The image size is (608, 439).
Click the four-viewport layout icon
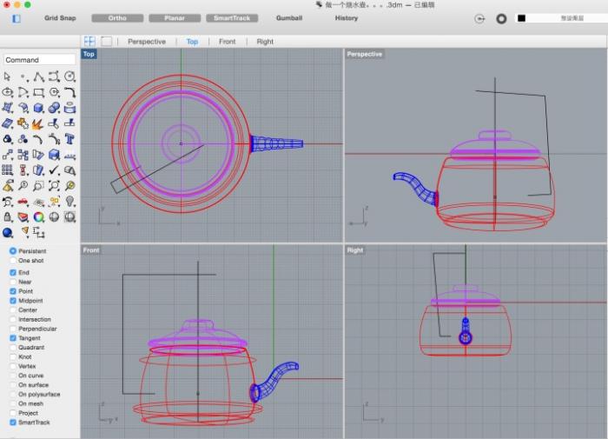point(89,41)
